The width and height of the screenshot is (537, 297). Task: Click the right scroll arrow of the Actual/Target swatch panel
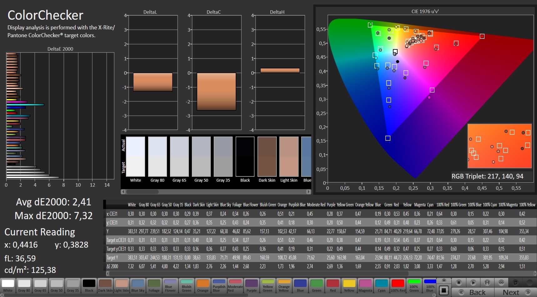[x=309, y=192]
